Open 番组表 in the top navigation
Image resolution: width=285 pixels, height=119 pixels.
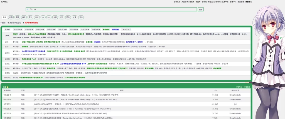192,2
